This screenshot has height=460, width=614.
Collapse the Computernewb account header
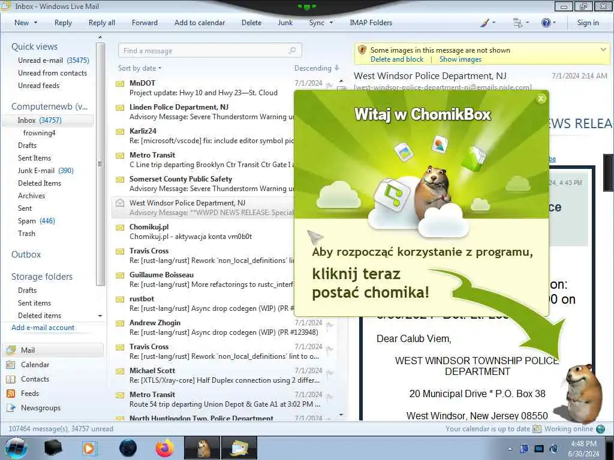tap(49, 107)
